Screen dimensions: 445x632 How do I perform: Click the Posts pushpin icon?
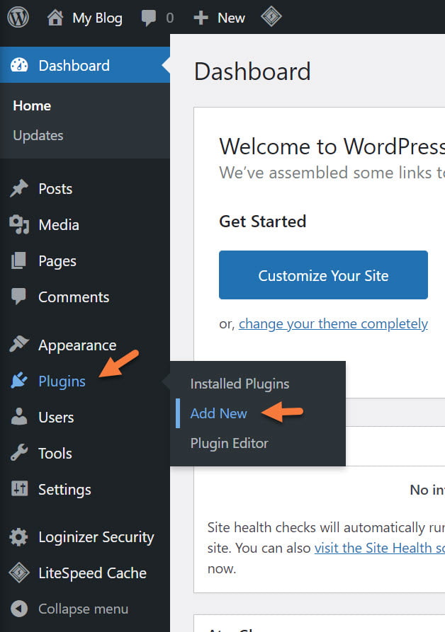[x=19, y=189]
